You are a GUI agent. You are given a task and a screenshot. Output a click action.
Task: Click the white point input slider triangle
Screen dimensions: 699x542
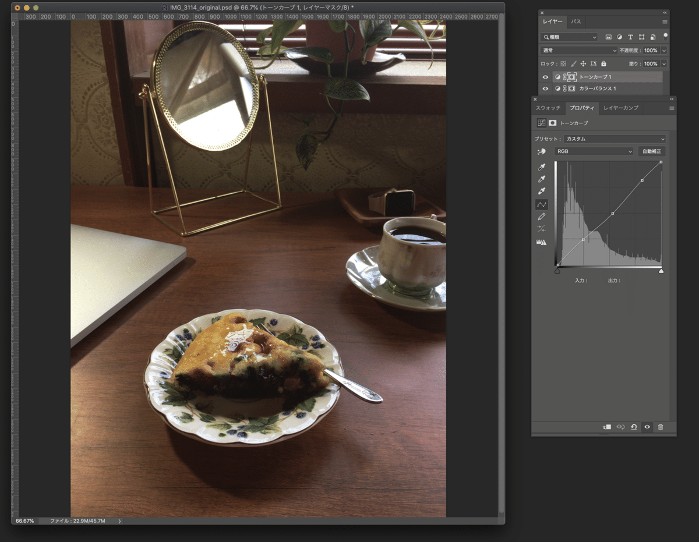661,271
